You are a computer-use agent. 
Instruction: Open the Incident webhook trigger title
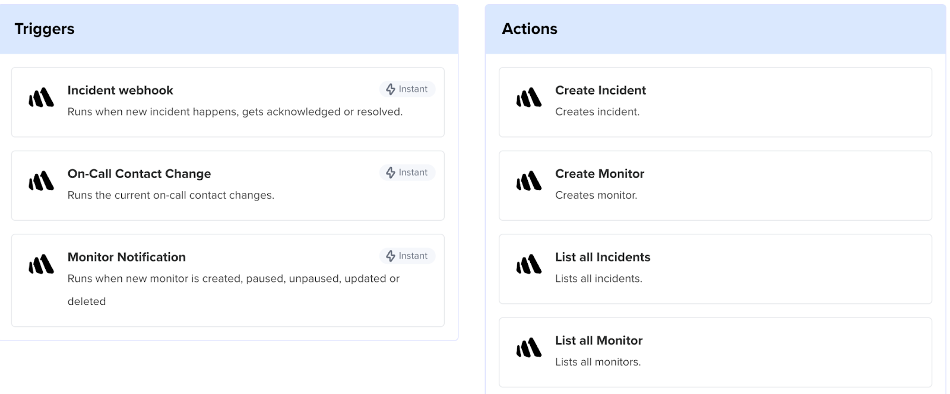tap(120, 90)
